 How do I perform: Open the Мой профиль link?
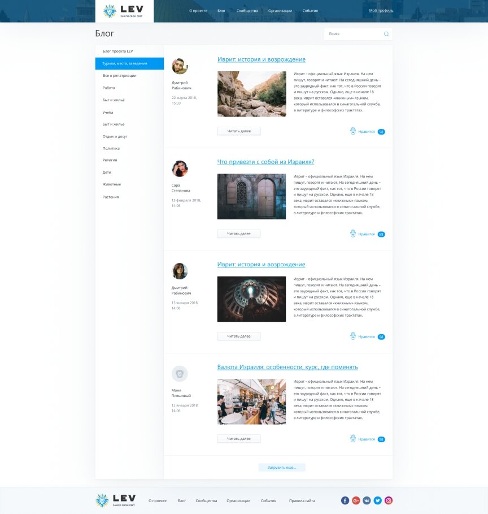coord(381,11)
